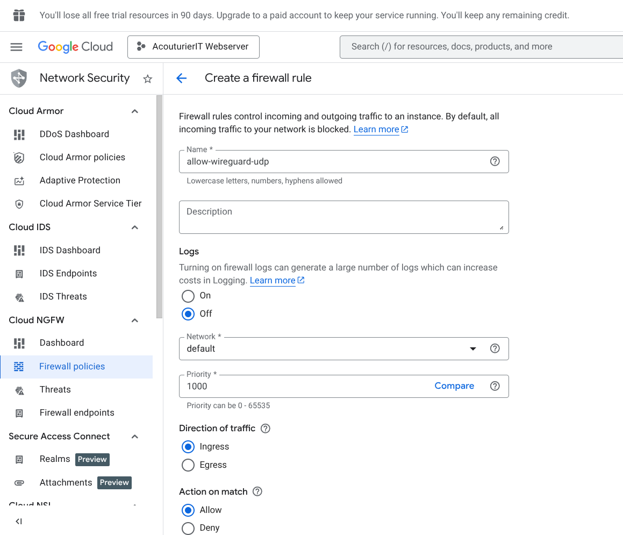The width and height of the screenshot is (623, 535).
Task: Open the Learn more link about firewall logs
Action: 273,280
